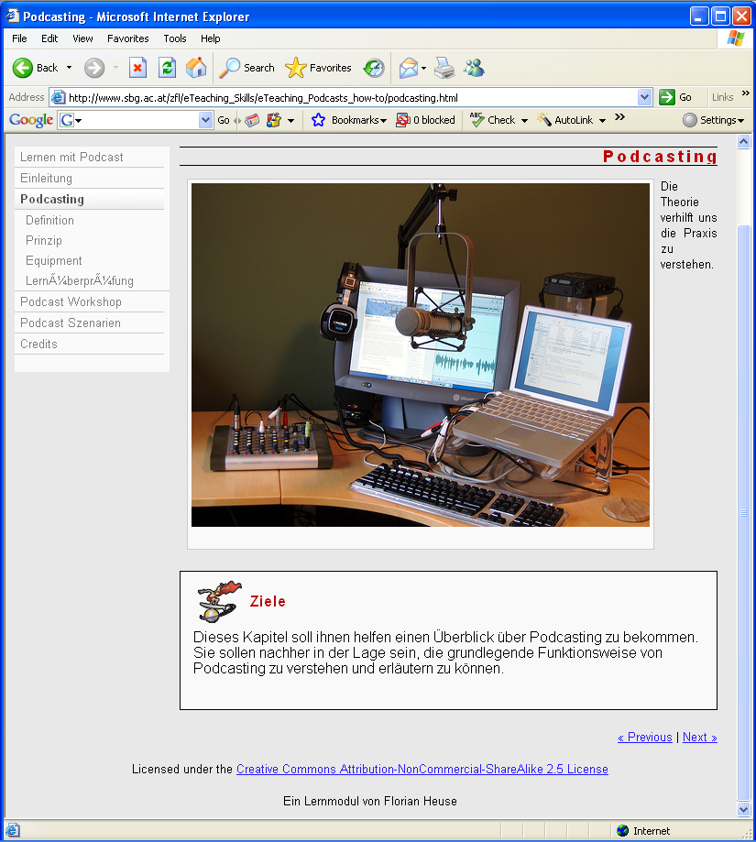Expand the Check dropdown arrow
This screenshot has height=842, width=756.
click(x=524, y=120)
